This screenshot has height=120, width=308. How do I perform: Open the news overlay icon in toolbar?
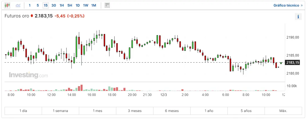107,5
